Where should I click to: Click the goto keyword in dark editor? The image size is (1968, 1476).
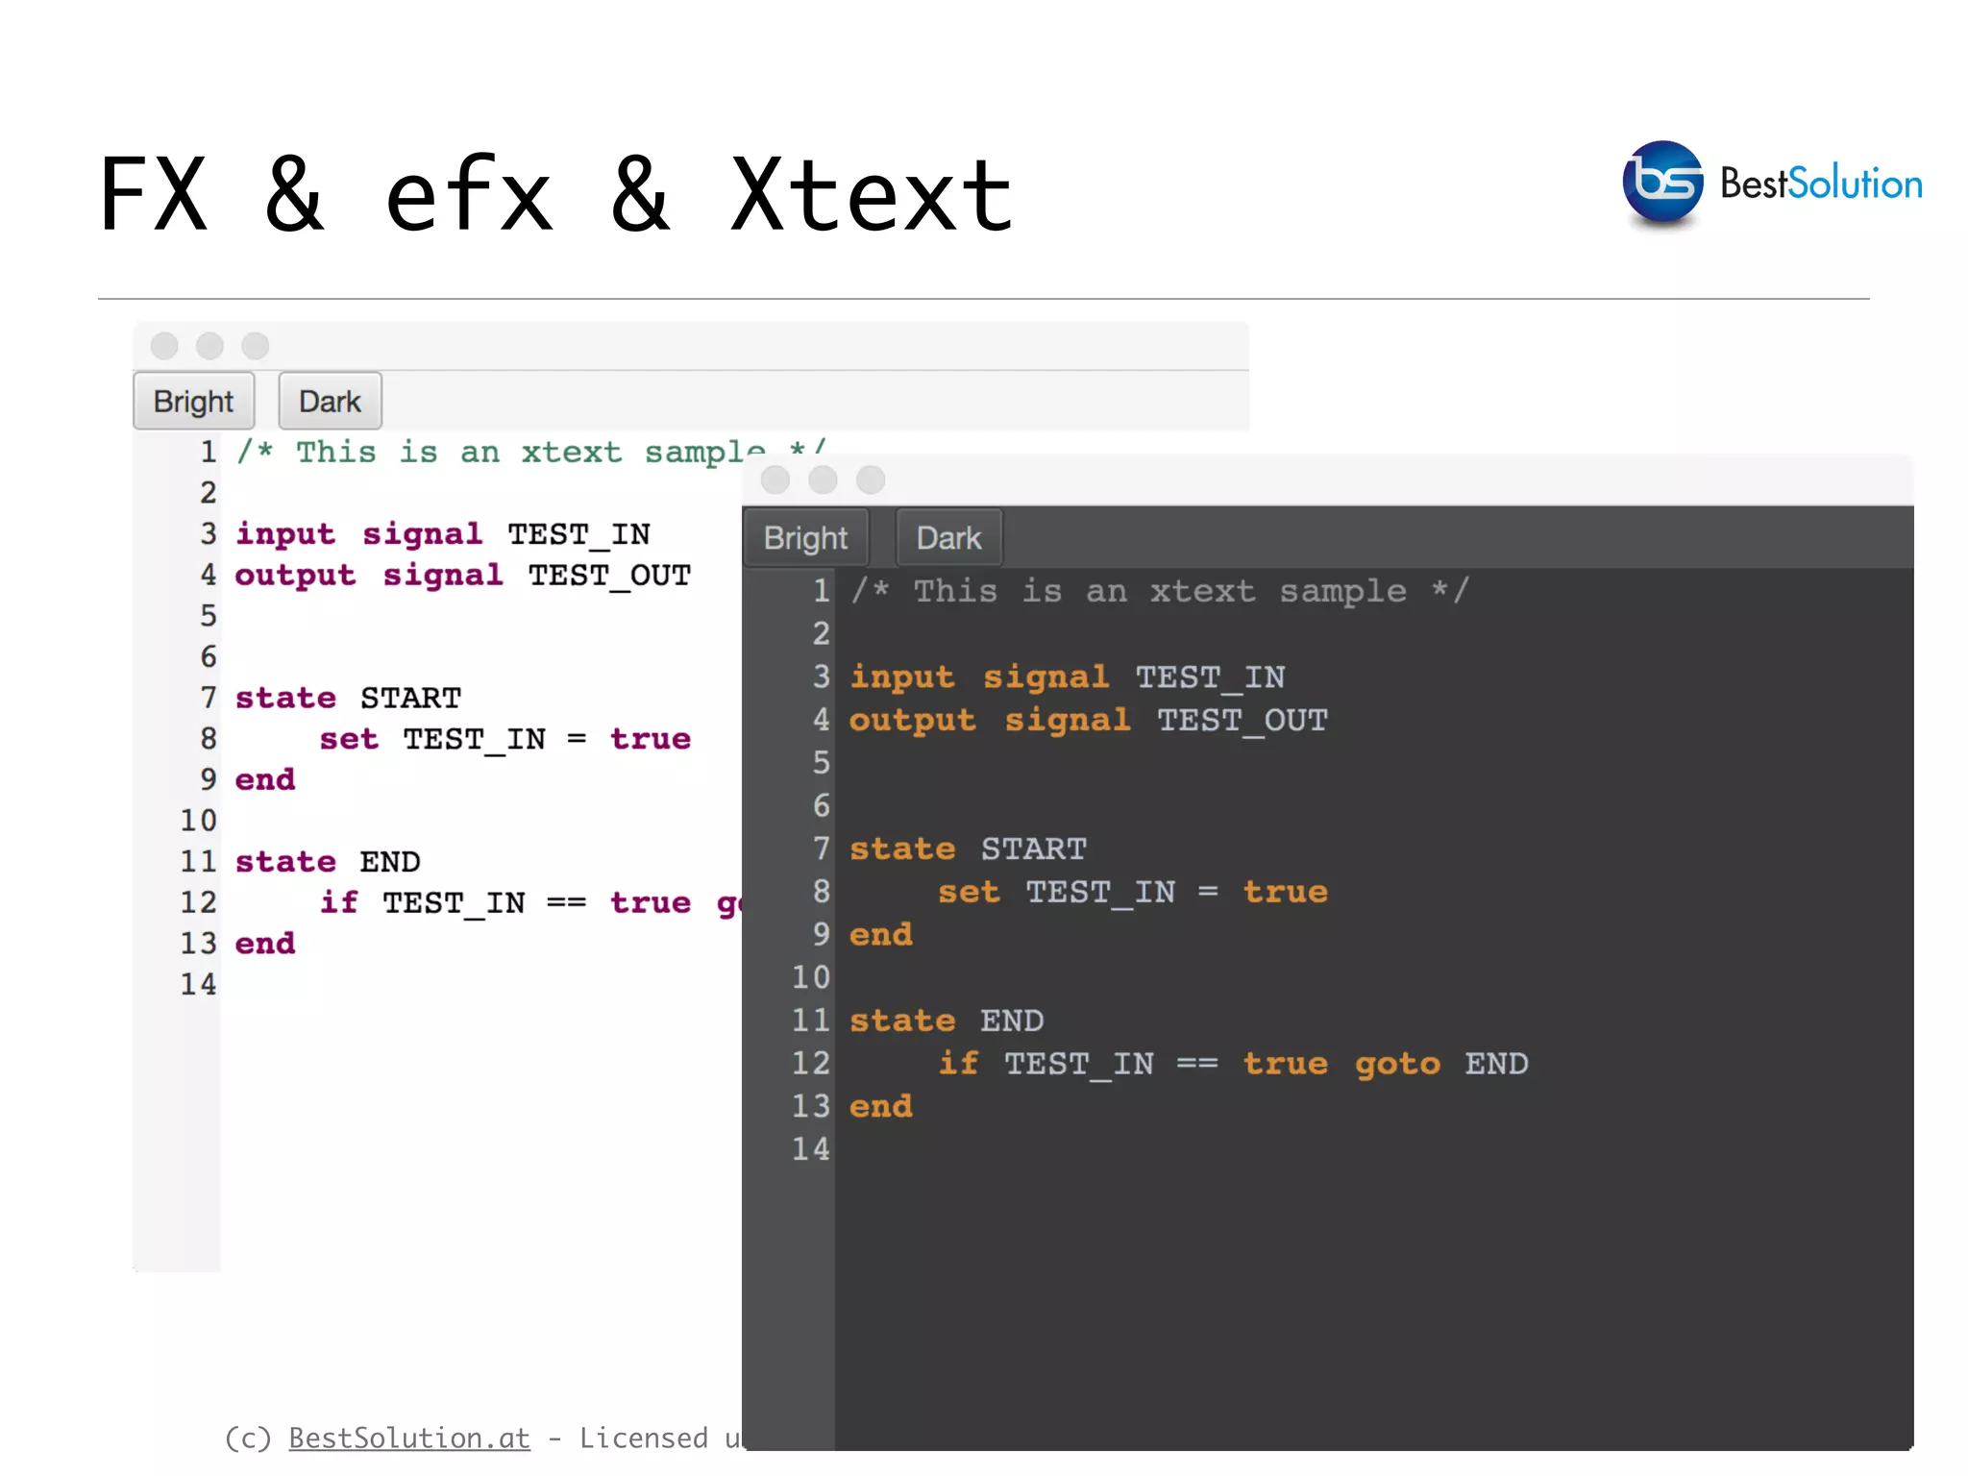pyautogui.click(x=1397, y=1064)
